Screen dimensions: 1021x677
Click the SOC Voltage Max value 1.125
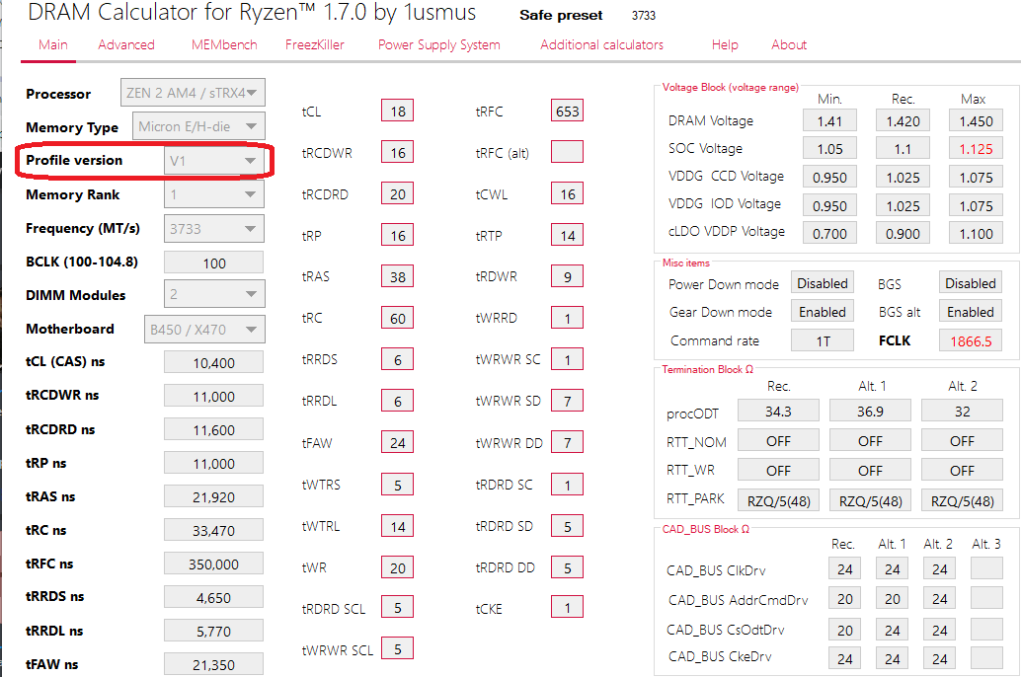[976, 149]
